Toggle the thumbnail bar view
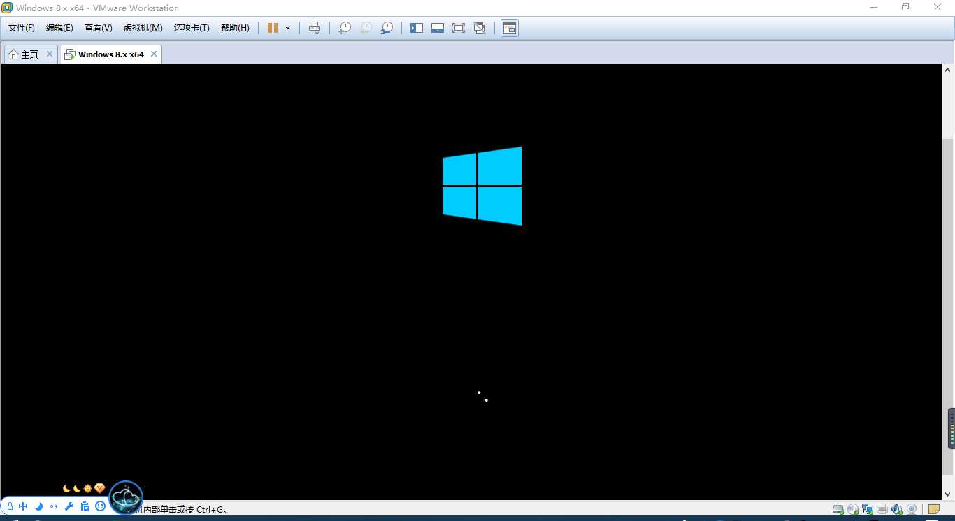Screen dimensions: 955x521 pyautogui.click(x=438, y=28)
